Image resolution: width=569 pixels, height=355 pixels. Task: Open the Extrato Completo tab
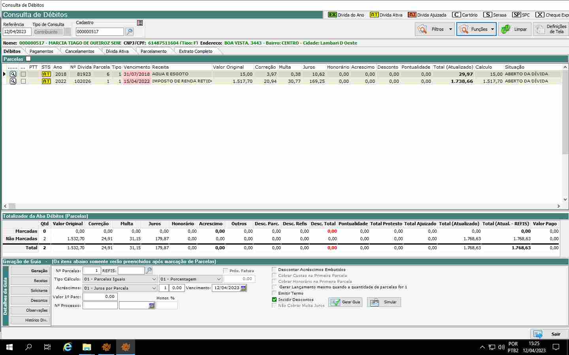(195, 51)
